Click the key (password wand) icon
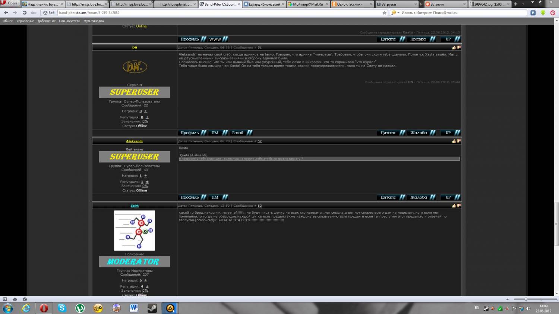 [34, 13]
